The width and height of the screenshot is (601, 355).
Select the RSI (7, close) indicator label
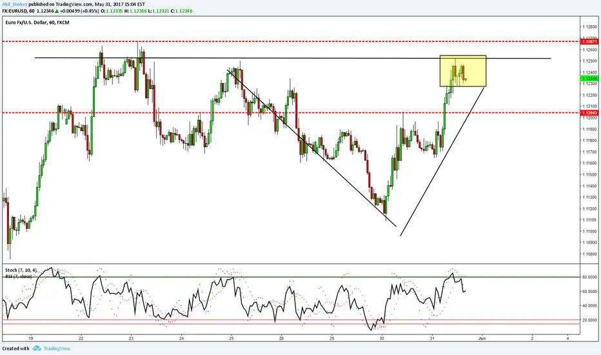tap(19, 276)
